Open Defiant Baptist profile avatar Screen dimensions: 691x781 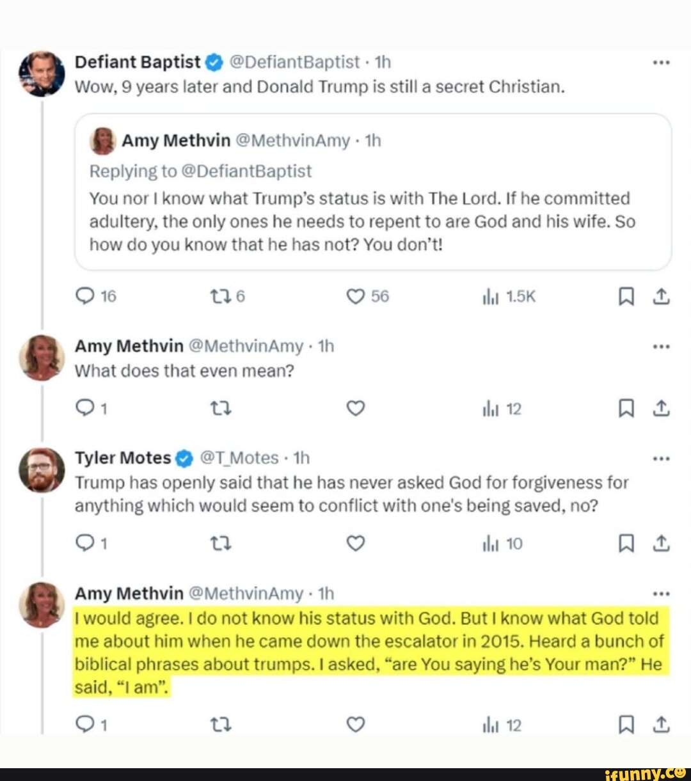point(42,74)
